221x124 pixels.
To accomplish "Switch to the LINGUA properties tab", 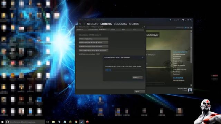I will [115, 30].
